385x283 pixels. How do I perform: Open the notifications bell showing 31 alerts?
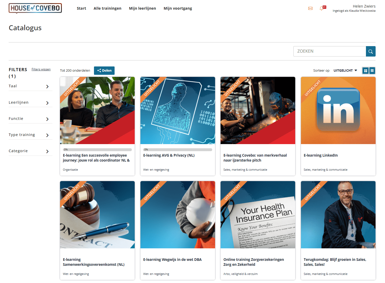(x=322, y=9)
